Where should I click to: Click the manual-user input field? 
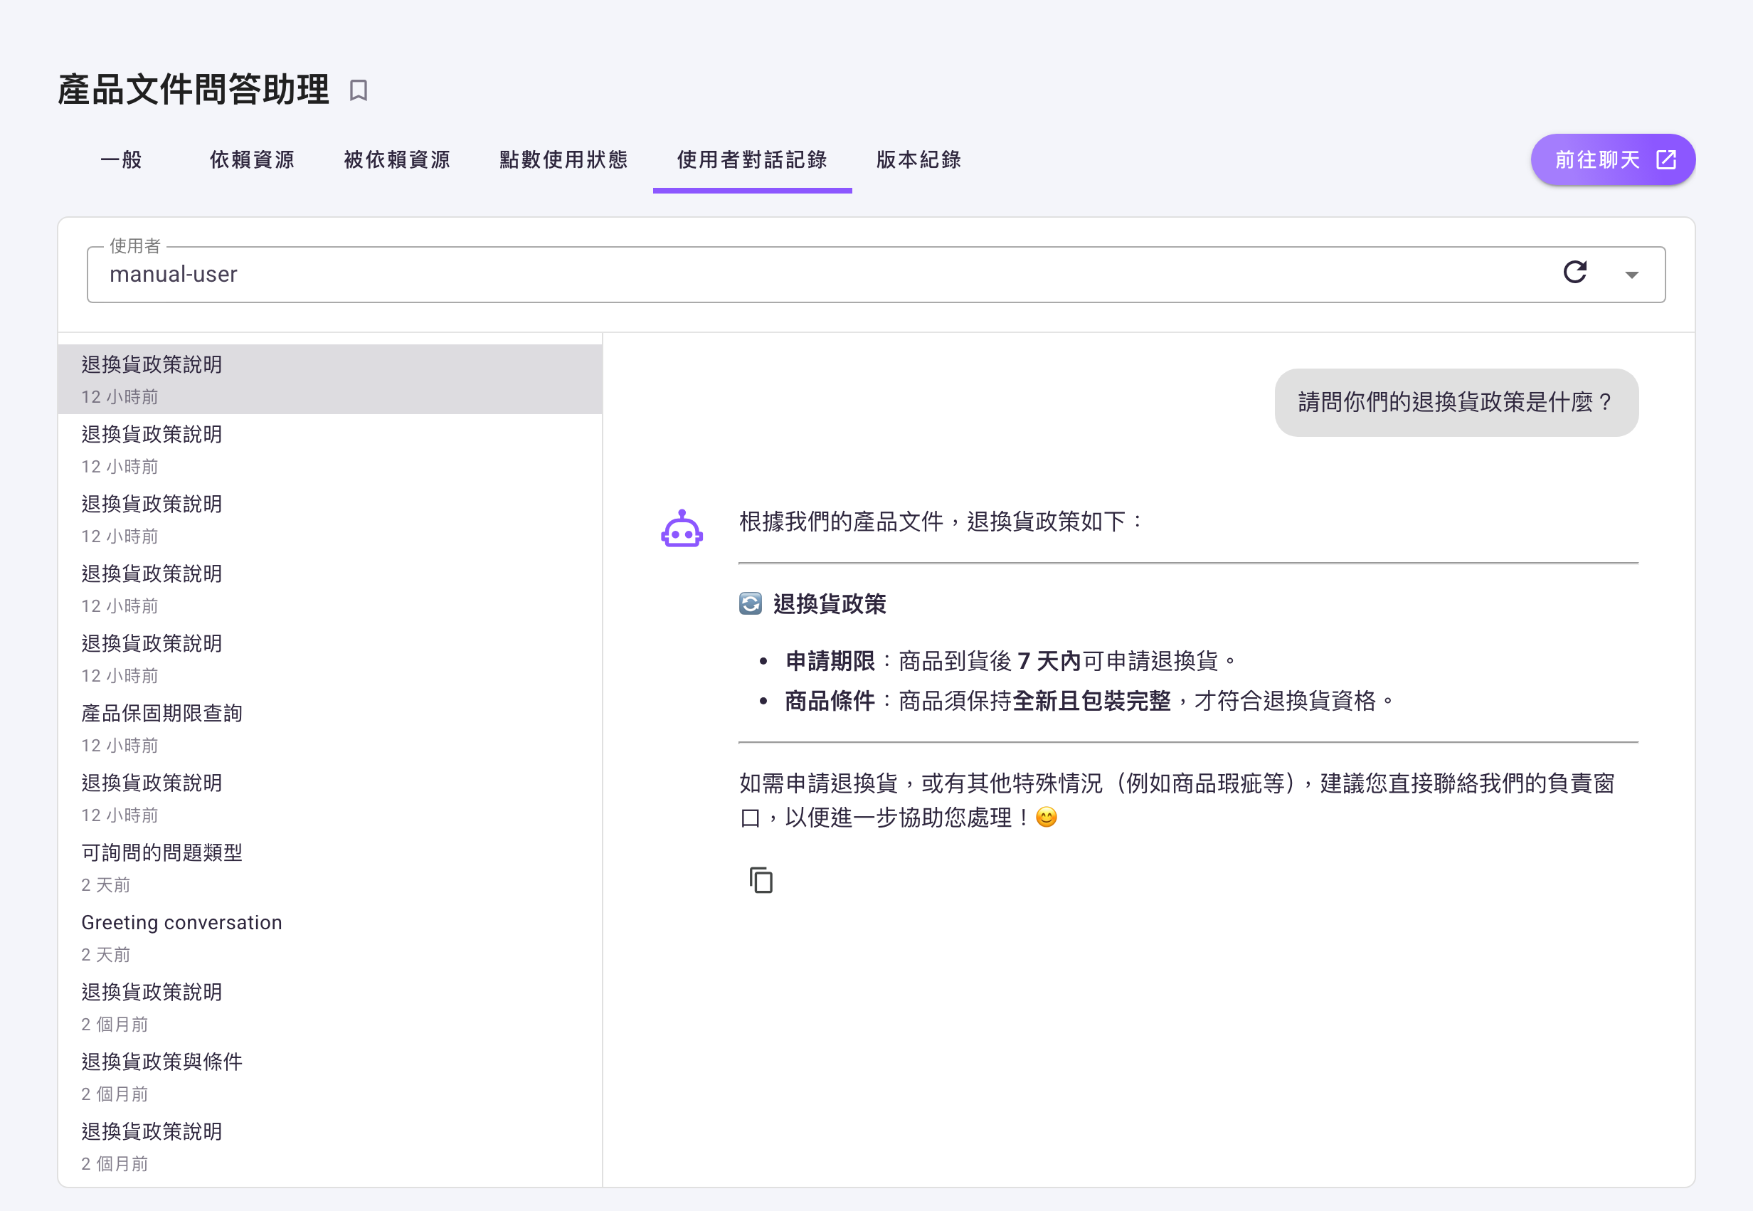click(876, 275)
